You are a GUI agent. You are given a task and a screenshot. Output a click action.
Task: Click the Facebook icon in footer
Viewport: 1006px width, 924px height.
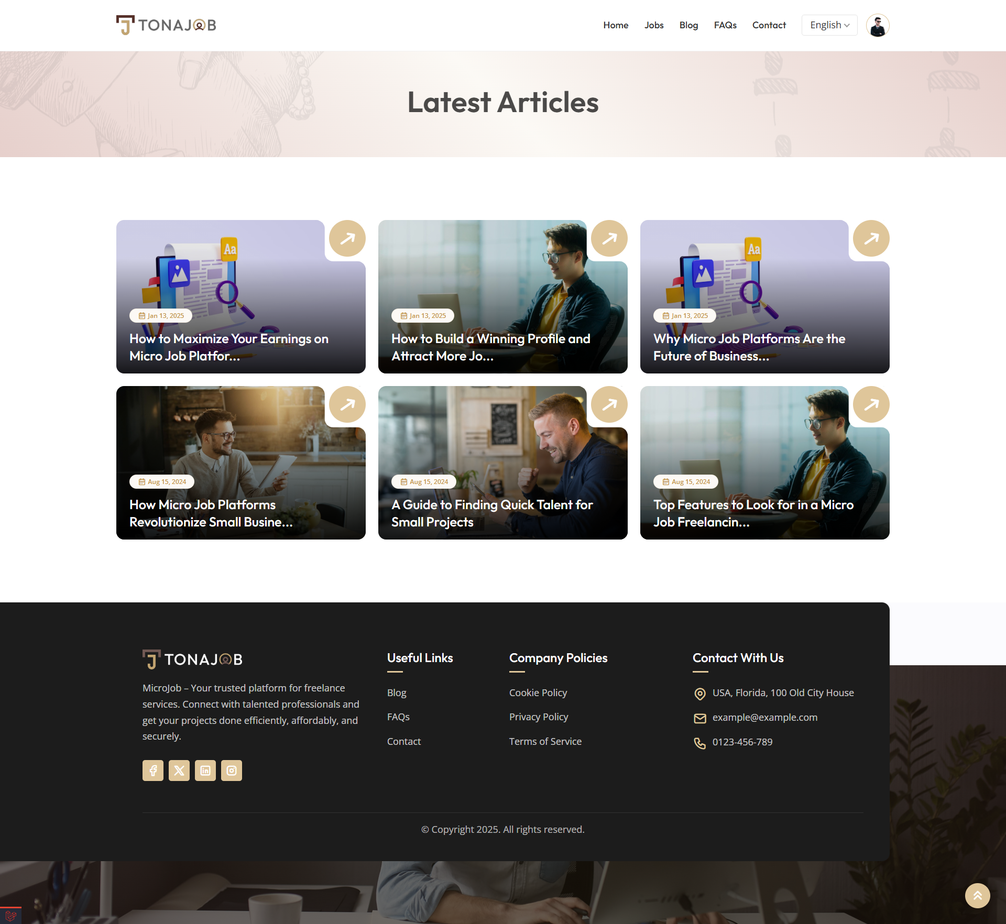153,771
